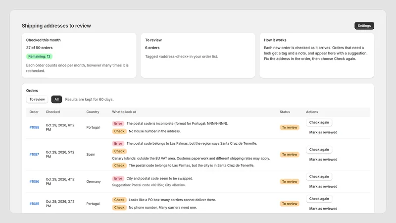
Task: Click the To review status of order #1087
Action: point(290,155)
